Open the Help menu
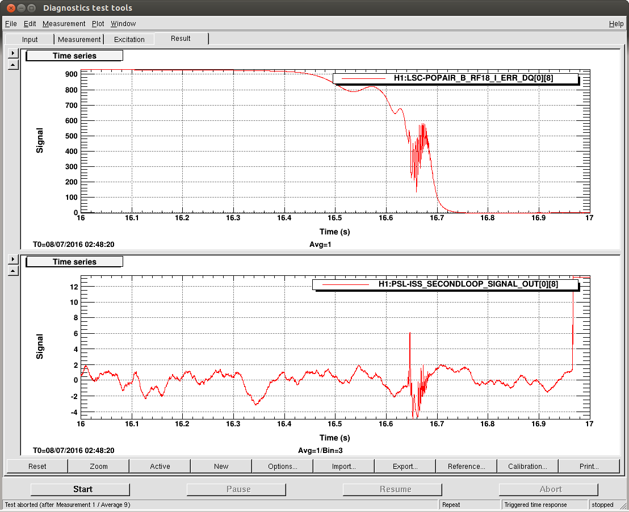 [616, 24]
